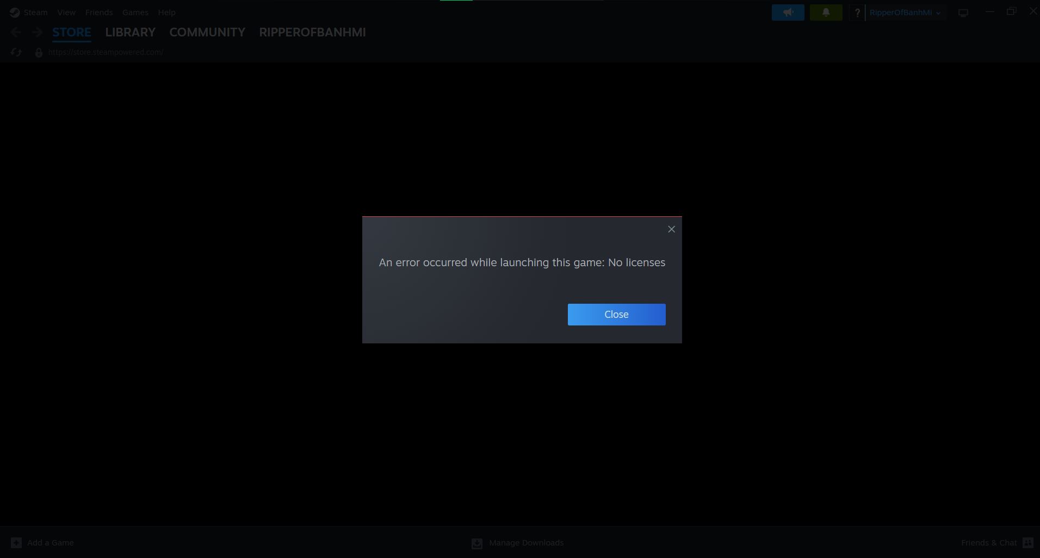Open the View menu
The width and height of the screenshot is (1040, 558).
66,12
